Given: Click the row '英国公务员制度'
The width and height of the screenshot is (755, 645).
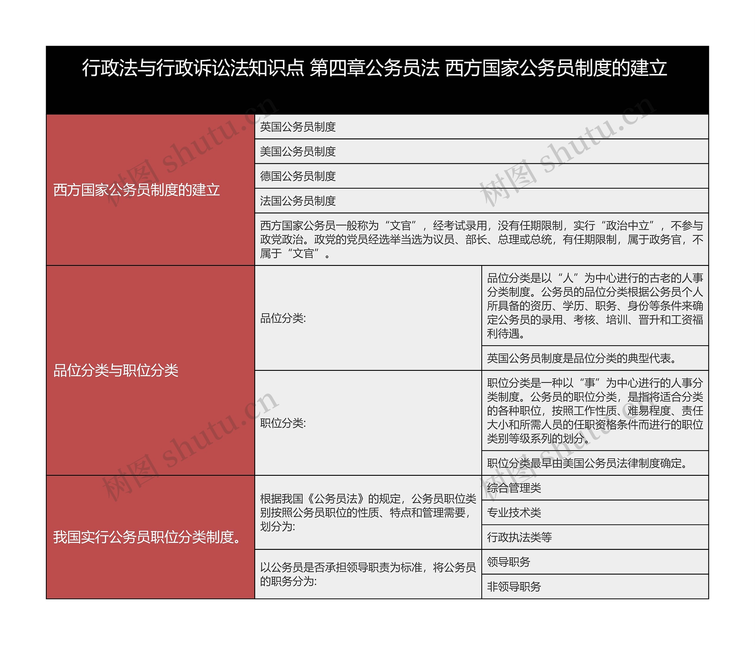Looking at the screenshot, I should (x=482, y=127).
